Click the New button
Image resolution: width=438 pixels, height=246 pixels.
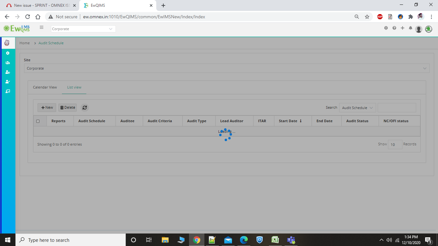(x=47, y=107)
